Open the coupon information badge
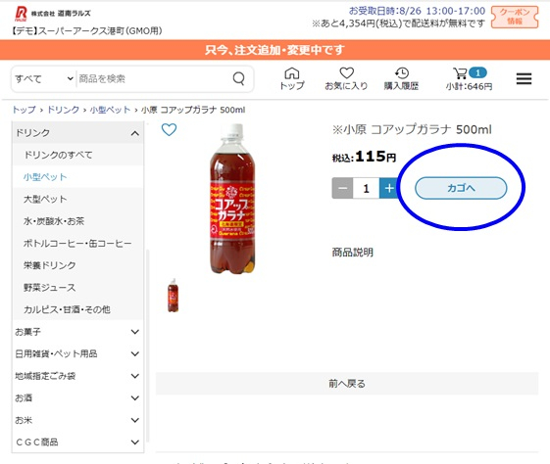The image size is (550, 464). [515, 17]
